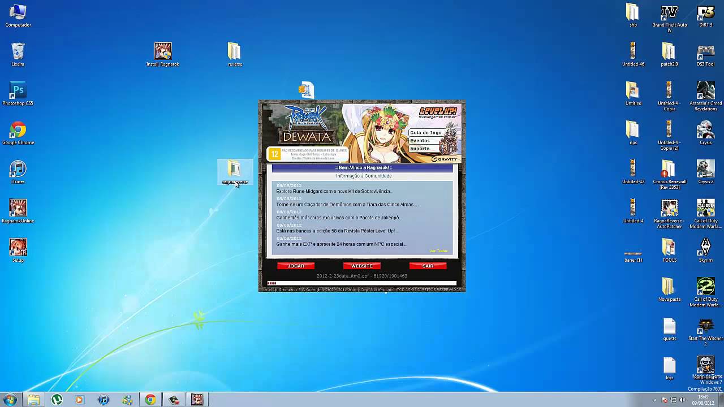Show hidden system tray icons

656,400
